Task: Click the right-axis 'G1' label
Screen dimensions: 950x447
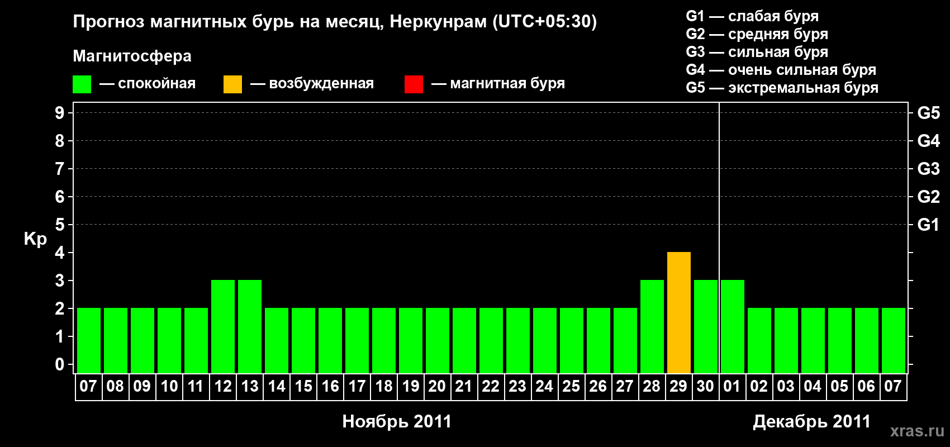Action: point(928,225)
